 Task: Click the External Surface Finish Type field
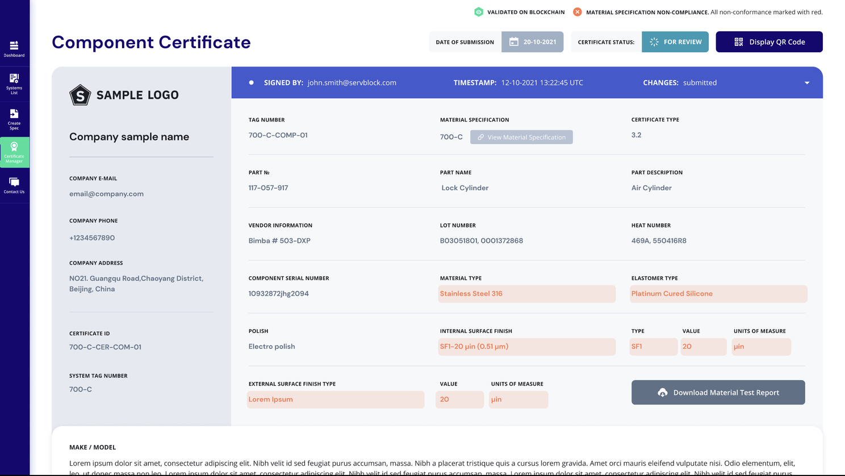pos(335,399)
